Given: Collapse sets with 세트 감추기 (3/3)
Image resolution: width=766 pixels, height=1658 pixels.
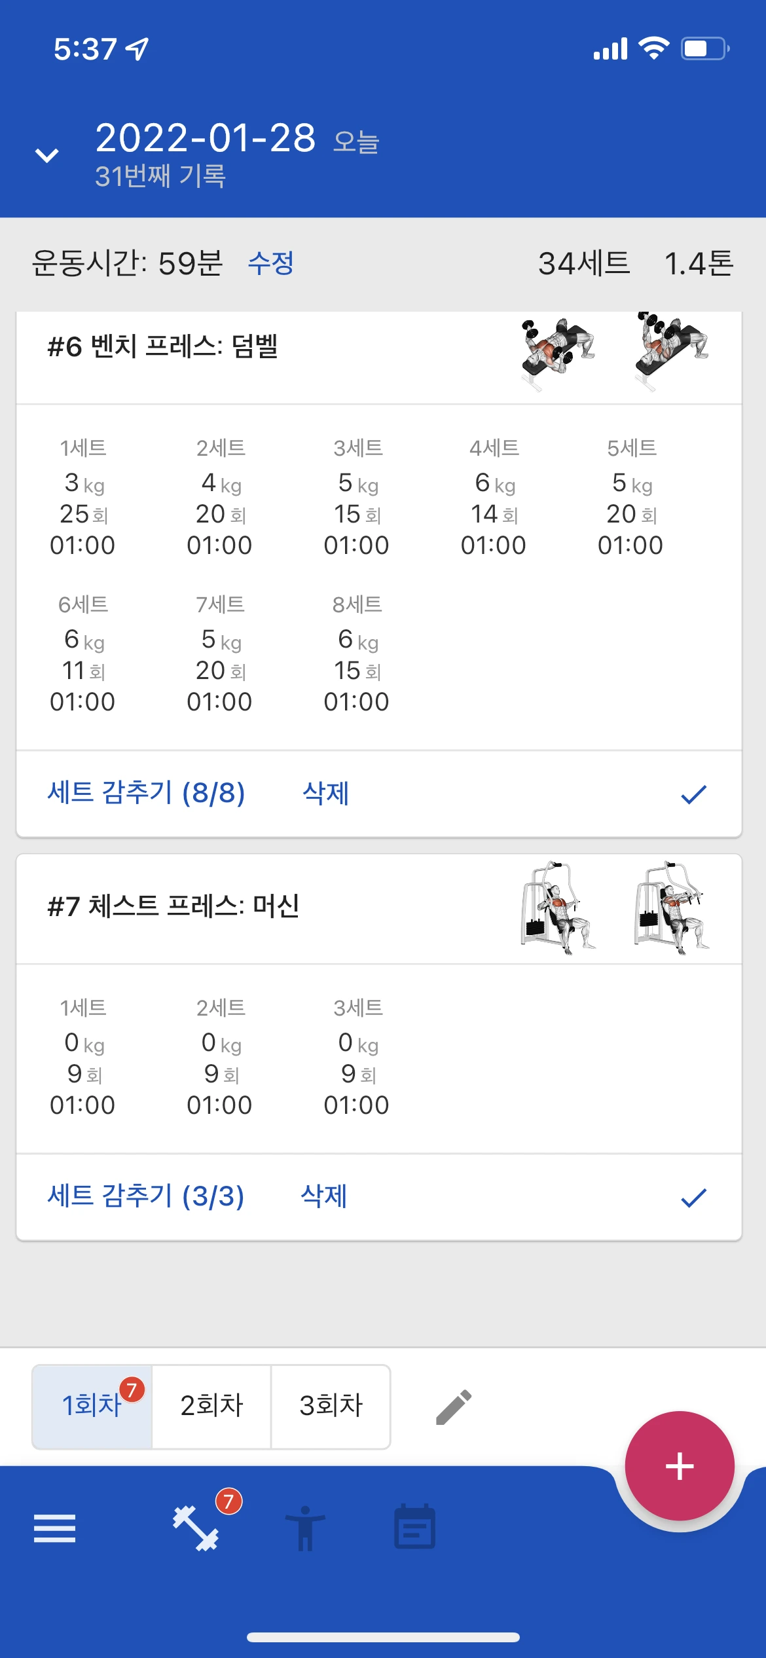Looking at the screenshot, I should click(146, 1196).
